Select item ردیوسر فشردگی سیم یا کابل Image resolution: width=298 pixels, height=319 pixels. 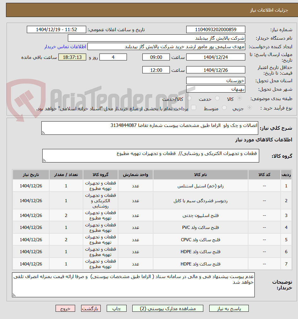(x=200, y=201)
